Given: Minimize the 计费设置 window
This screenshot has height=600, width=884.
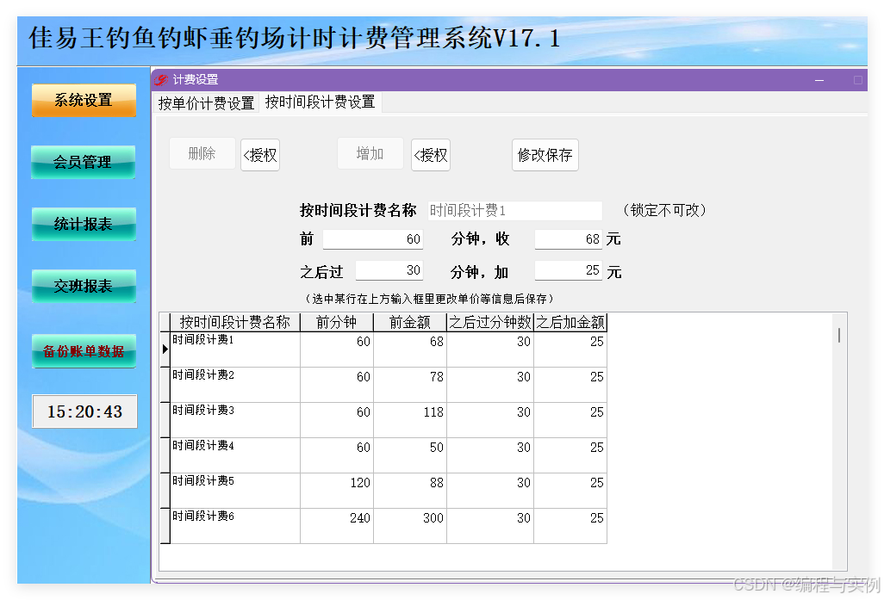Looking at the screenshot, I should pos(819,80).
